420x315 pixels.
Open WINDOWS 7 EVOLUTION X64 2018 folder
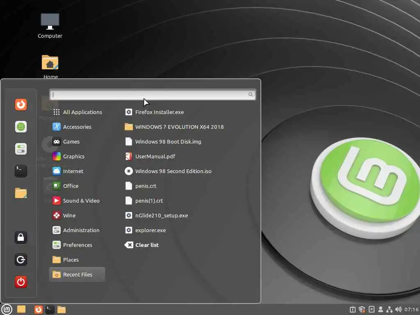click(x=174, y=127)
